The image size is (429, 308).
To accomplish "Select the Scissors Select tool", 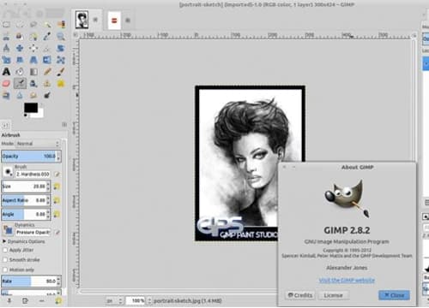I will point(6,37).
